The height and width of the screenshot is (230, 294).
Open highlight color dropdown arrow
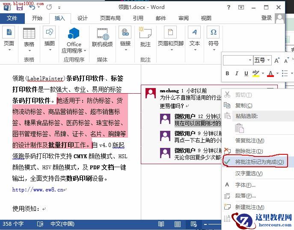[263, 73]
